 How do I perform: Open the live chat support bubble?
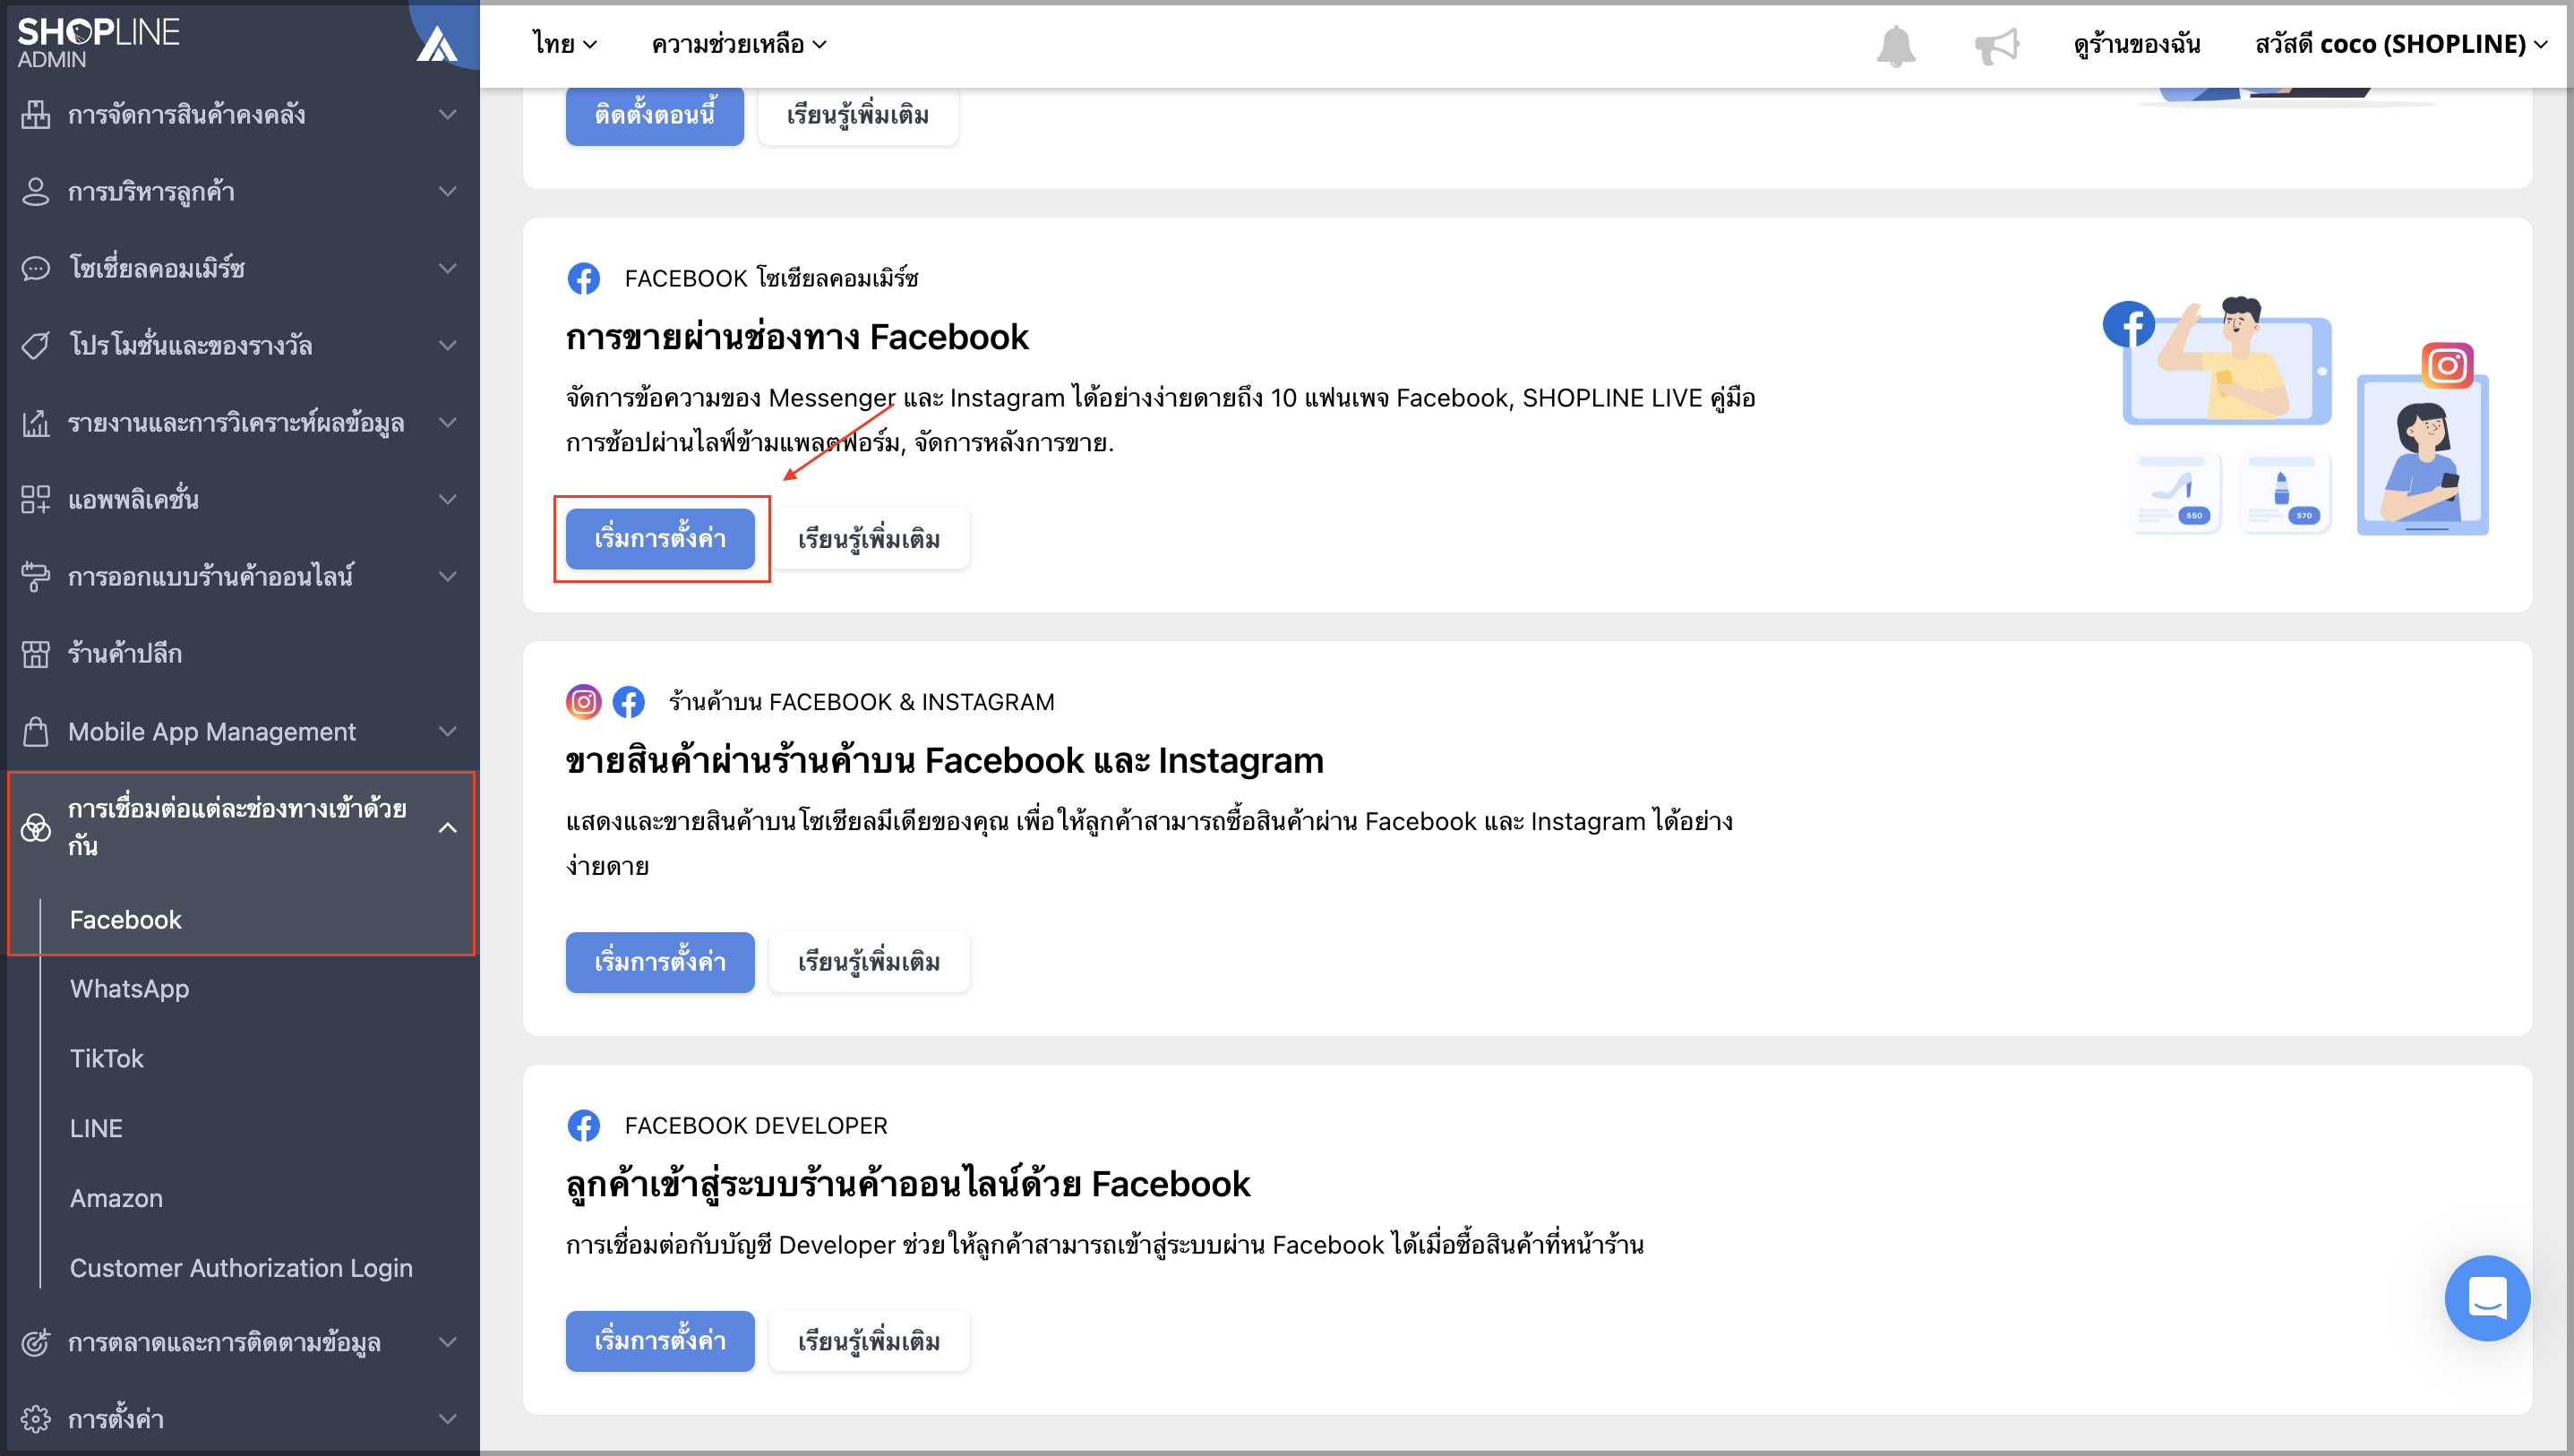2486,1297
